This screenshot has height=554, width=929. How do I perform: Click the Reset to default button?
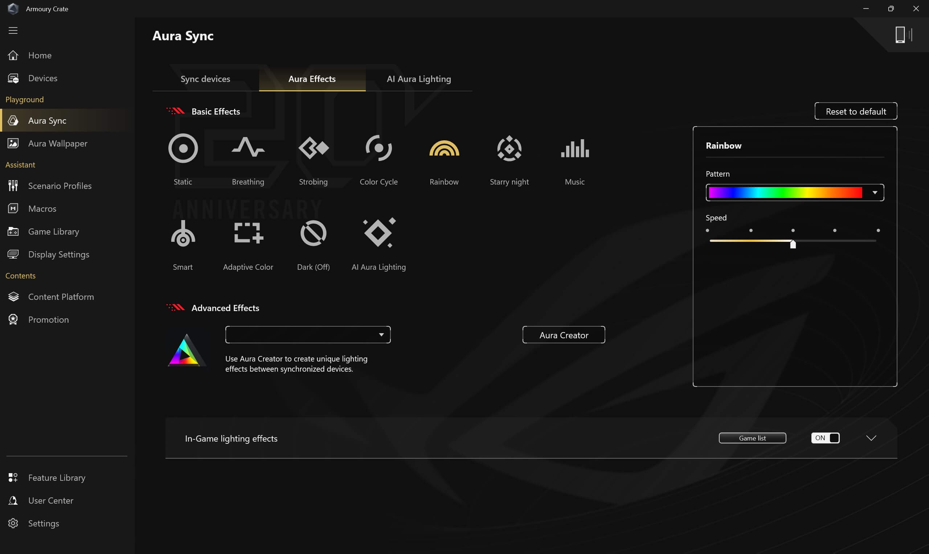[x=855, y=111]
